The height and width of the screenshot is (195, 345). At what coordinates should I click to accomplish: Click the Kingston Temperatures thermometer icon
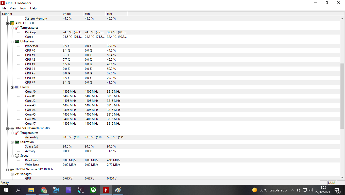click(x=17, y=133)
